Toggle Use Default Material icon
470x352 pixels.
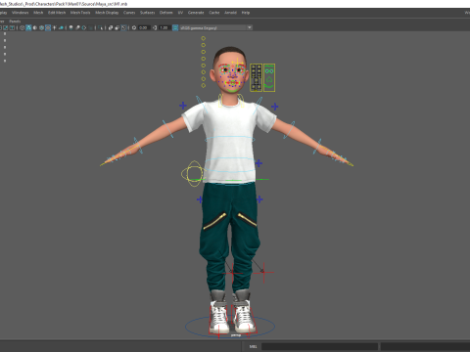click(x=34, y=27)
